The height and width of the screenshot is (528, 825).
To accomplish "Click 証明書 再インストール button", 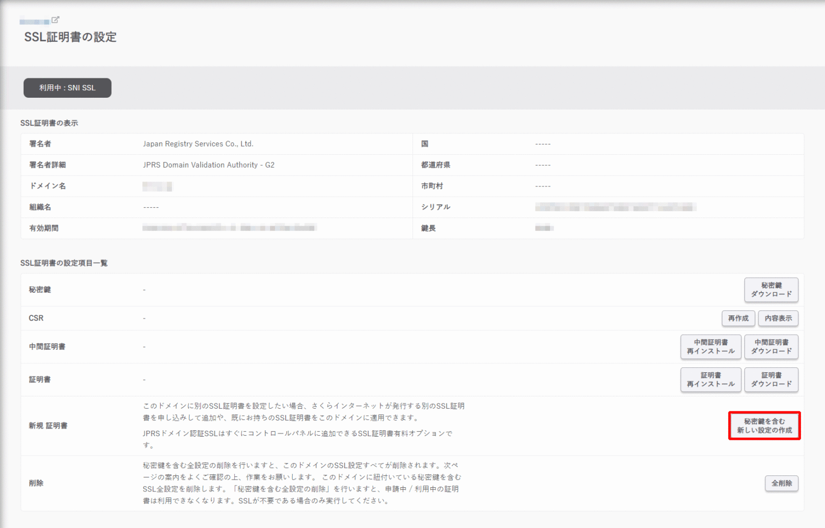I will pos(711,380).
